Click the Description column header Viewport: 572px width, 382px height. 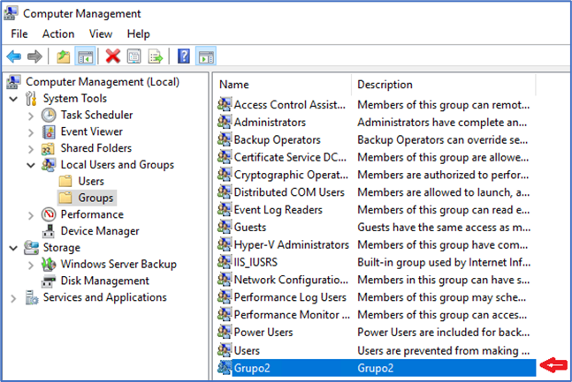[442, 85]
